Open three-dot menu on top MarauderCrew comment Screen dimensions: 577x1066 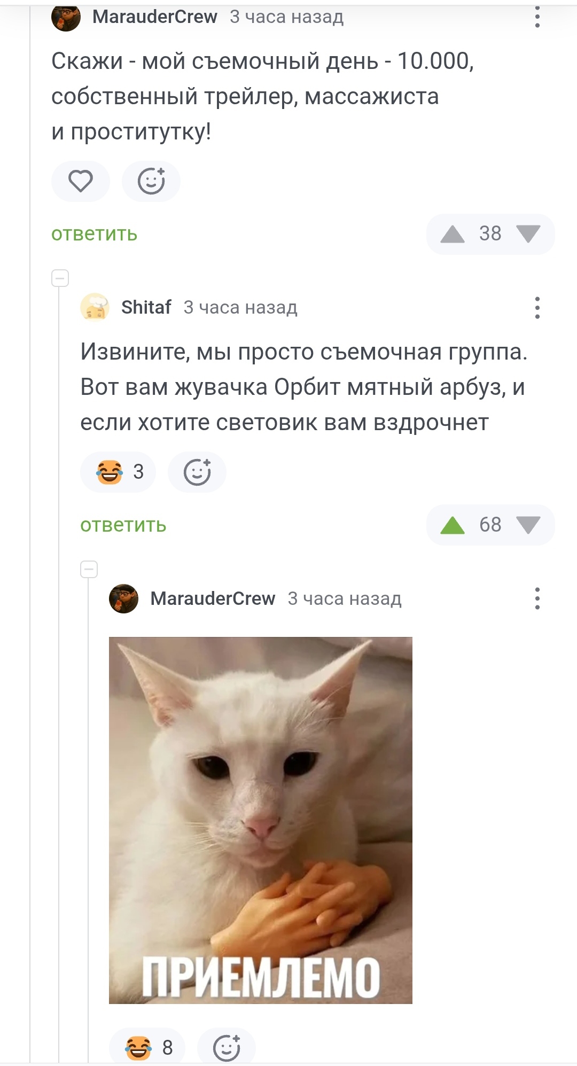point(537,17)
